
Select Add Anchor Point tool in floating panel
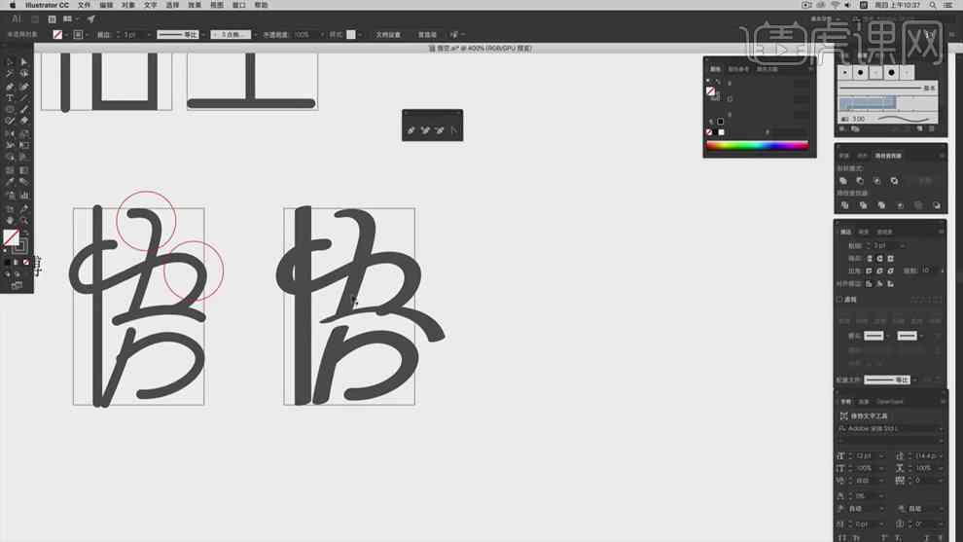point(425,130)
